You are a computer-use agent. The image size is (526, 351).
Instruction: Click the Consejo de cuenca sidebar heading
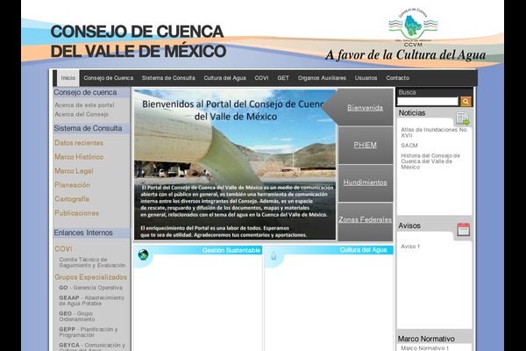click(x=85, y=92)
